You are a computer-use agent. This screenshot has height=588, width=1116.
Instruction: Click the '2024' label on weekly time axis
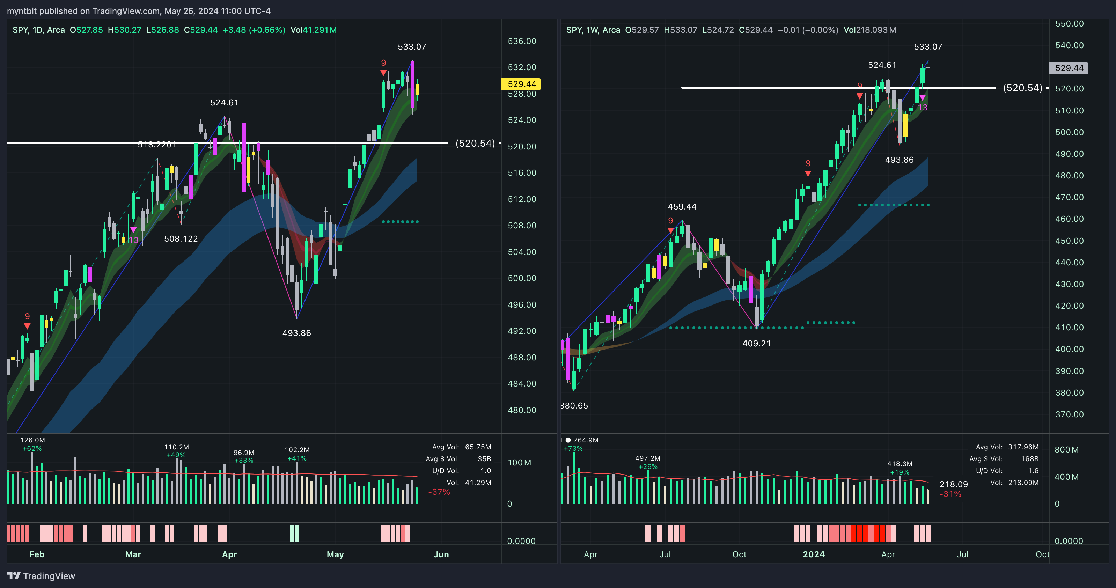tap(814, 554)
